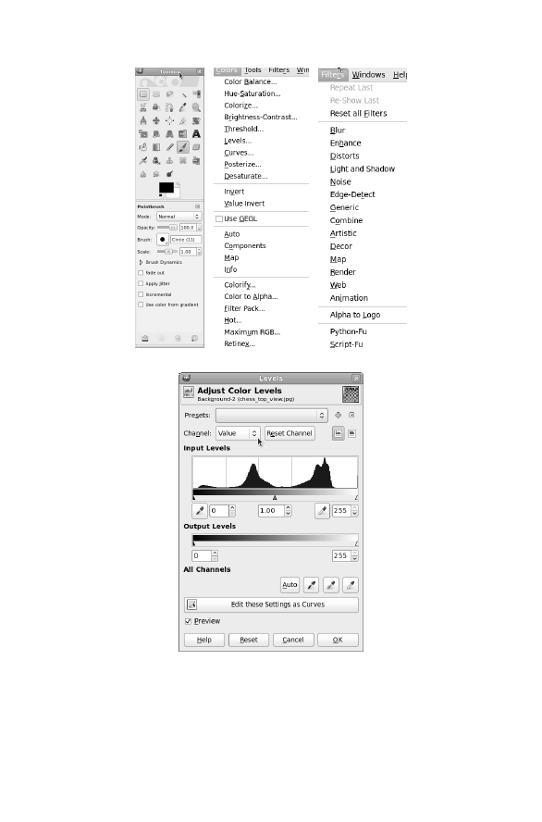Select the Text tool in the toolbox

point(196,134)
